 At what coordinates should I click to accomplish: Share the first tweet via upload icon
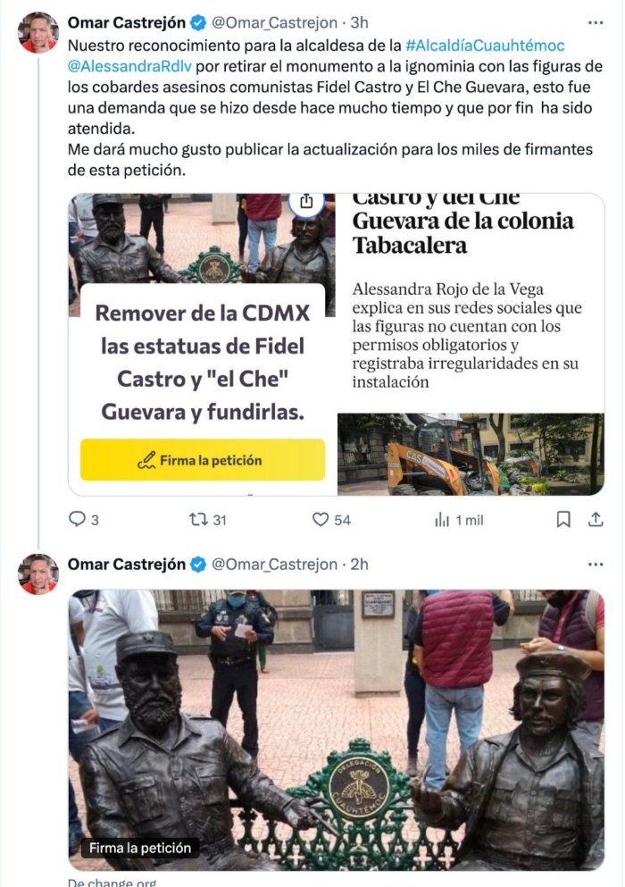596,519
